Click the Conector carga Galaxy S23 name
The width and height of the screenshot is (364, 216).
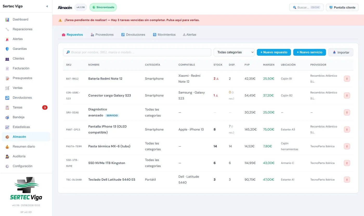(x=110, y=95)
